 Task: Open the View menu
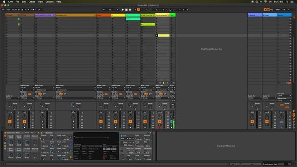40,2
